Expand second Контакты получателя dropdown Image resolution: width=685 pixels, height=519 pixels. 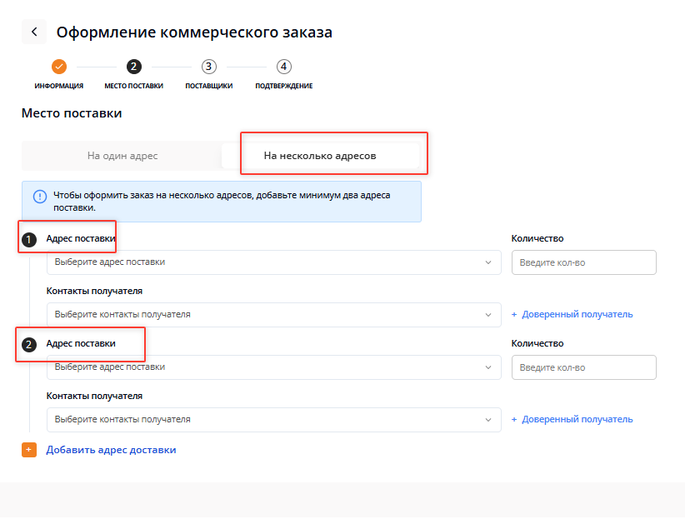click(x=273, y=420)
